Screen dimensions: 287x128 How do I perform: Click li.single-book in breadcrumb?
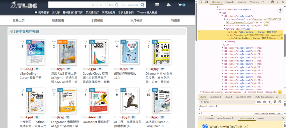[255, 92]
